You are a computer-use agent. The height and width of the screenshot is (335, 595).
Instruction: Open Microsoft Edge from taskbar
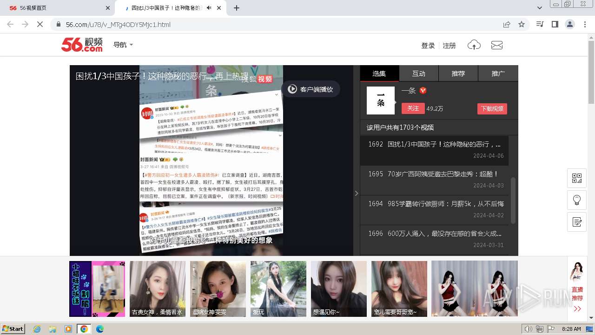click(x=99, y=329)
